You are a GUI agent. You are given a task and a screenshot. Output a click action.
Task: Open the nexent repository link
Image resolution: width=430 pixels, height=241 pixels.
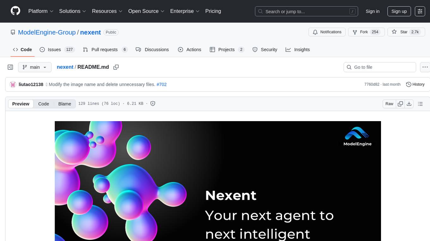[x=90, y=32]
